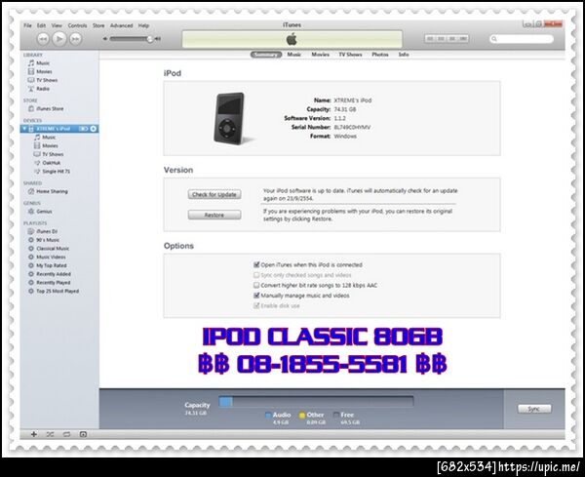The width and height of the screenshot is (585, 477).
Task: Open the My Top Rated playlist
Action: pyautogui.click(x=48, y=265)
